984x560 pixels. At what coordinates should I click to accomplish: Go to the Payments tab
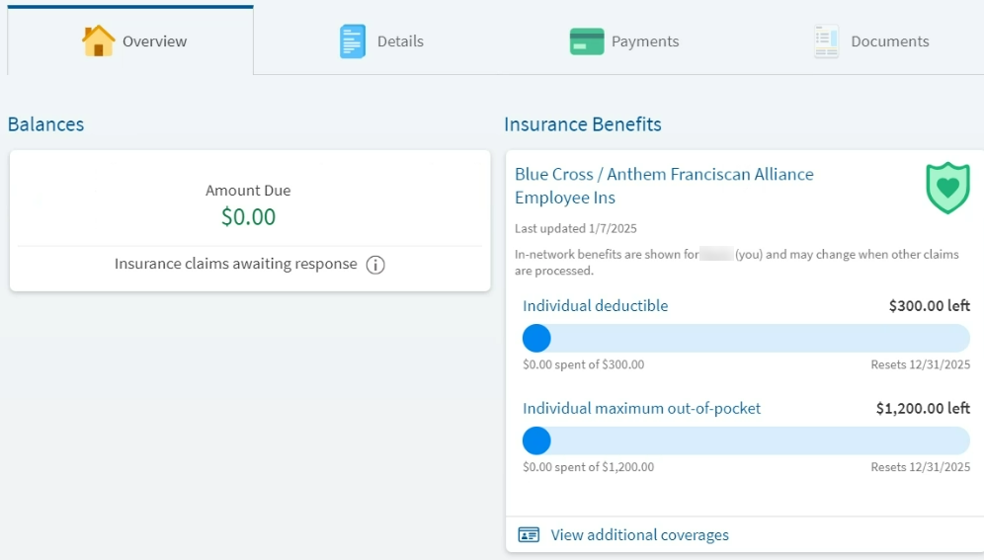click(624, 41)
